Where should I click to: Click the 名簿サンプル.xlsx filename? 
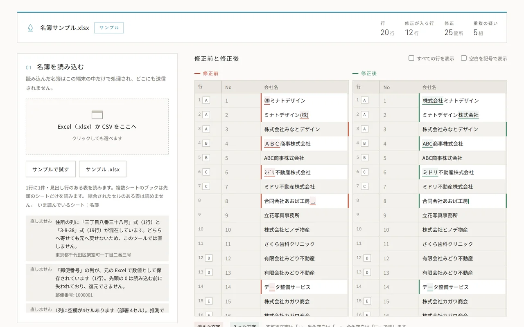[x=65, y=28]
